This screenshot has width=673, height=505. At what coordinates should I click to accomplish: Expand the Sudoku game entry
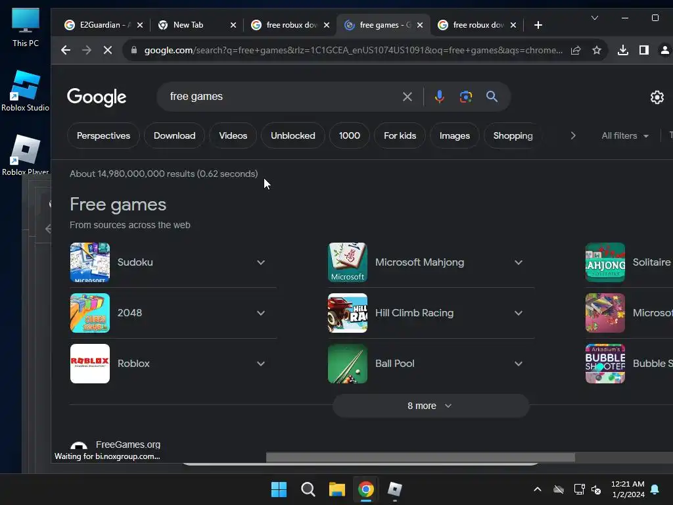pyautogui.click(x=260, y=262)
